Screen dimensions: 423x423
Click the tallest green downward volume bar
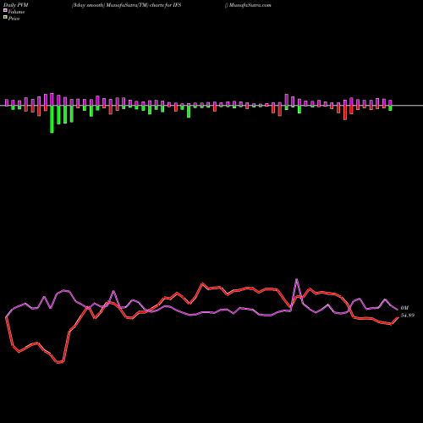52,119
